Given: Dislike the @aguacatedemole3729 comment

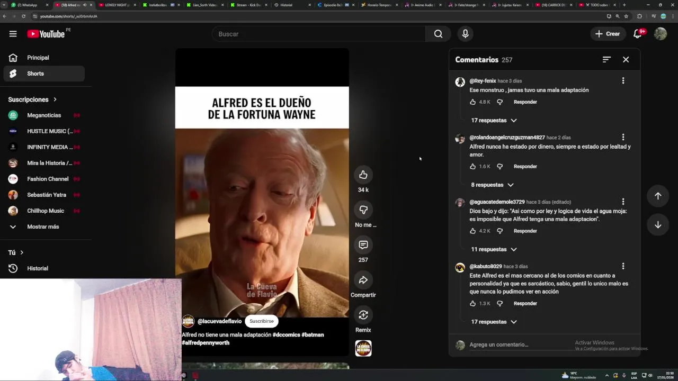Looking at the screenshot, I should click(x=499, y=231).
